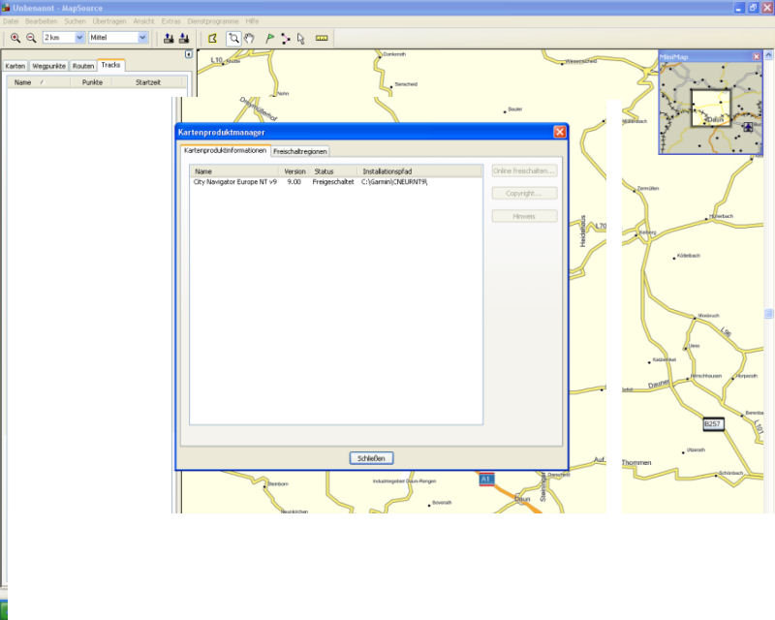
Task: Close the Kartenproduktmanager dialog
Action: point(560,132)
